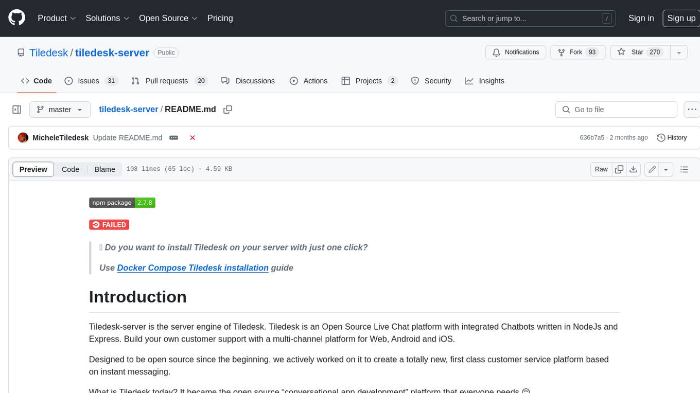
Task: Click the npm package 2.7.8 badge
Action: click(122, 203)
